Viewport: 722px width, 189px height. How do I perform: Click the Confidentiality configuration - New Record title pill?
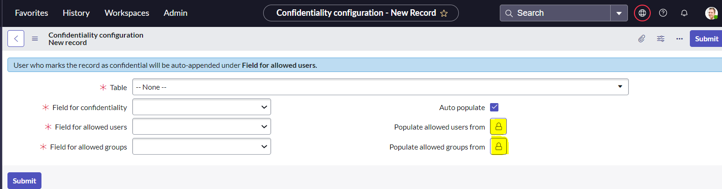[361, 13]
